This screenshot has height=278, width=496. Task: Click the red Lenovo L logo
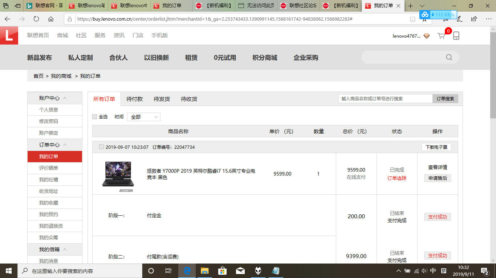(x=9, y=35)
